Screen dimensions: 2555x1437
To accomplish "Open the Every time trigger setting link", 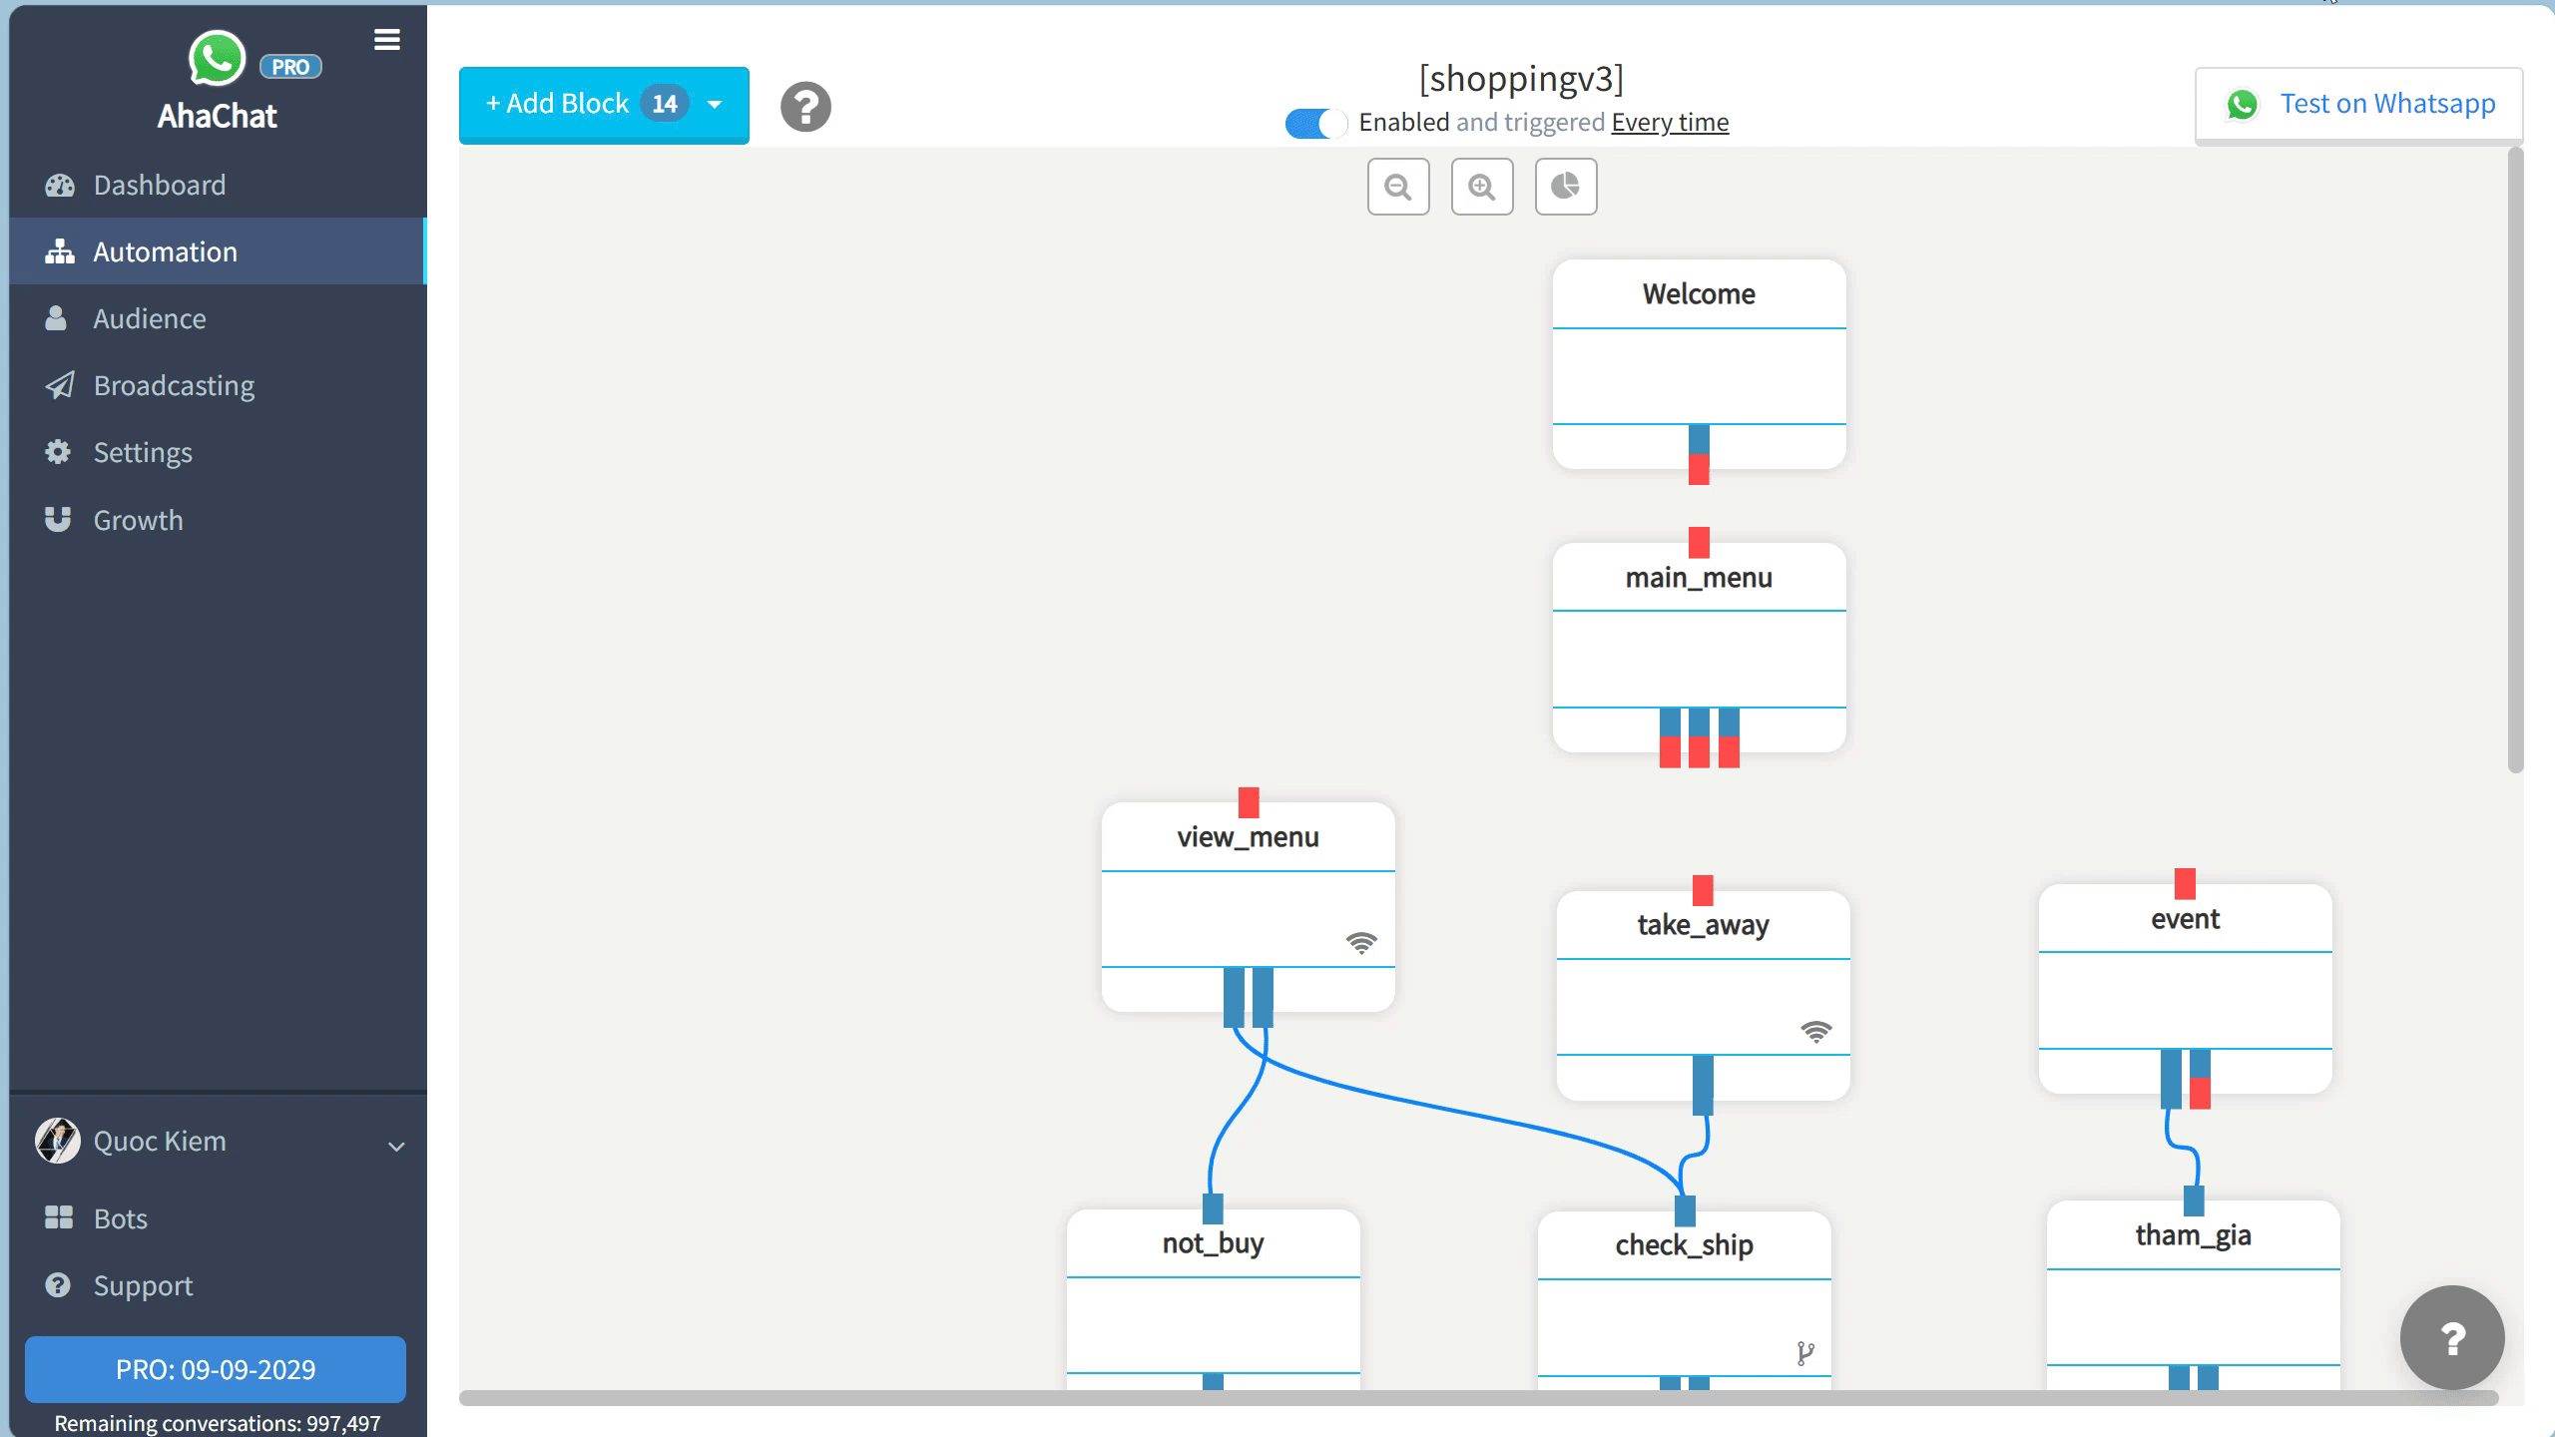I will tap(1670, 122).
